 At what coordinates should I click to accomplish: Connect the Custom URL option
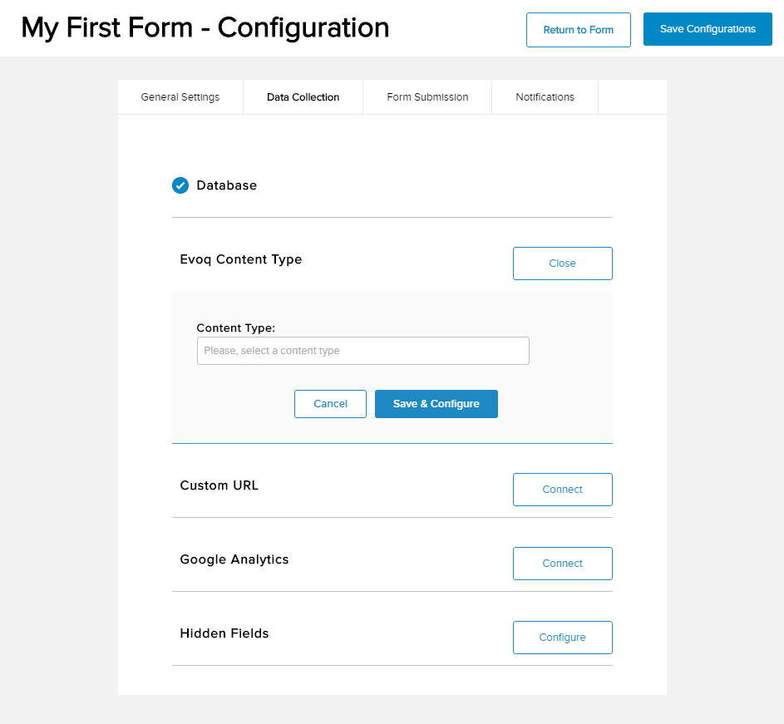pos(562,490)
